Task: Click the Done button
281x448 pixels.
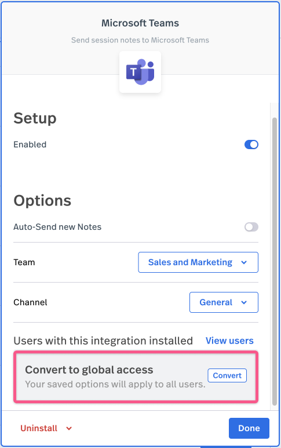Action: [249, 428]
